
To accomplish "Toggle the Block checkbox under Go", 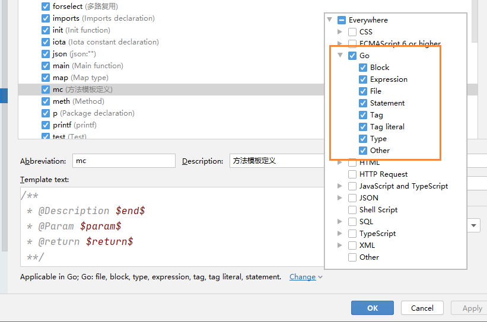I will [363, 68].
